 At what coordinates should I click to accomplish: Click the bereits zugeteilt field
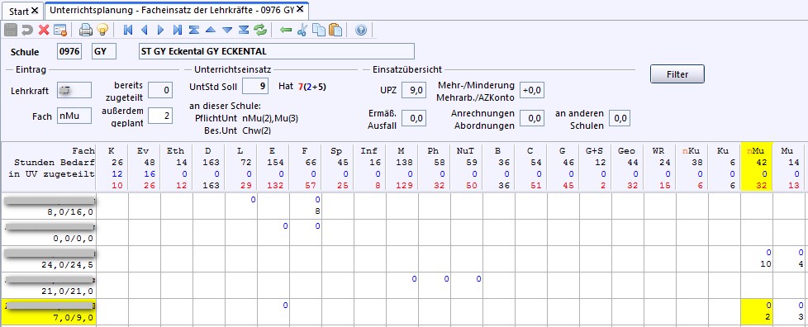point(160,91)
